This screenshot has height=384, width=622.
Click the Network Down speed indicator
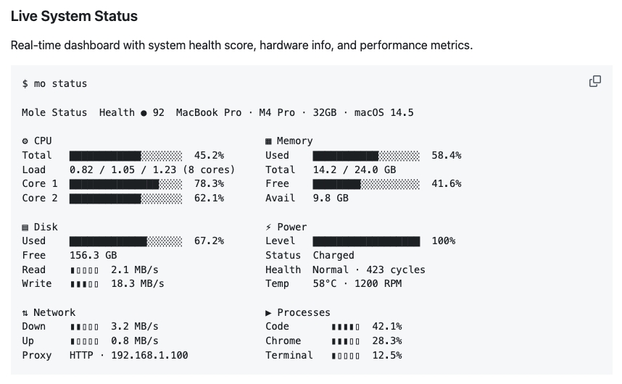(84, 326)
